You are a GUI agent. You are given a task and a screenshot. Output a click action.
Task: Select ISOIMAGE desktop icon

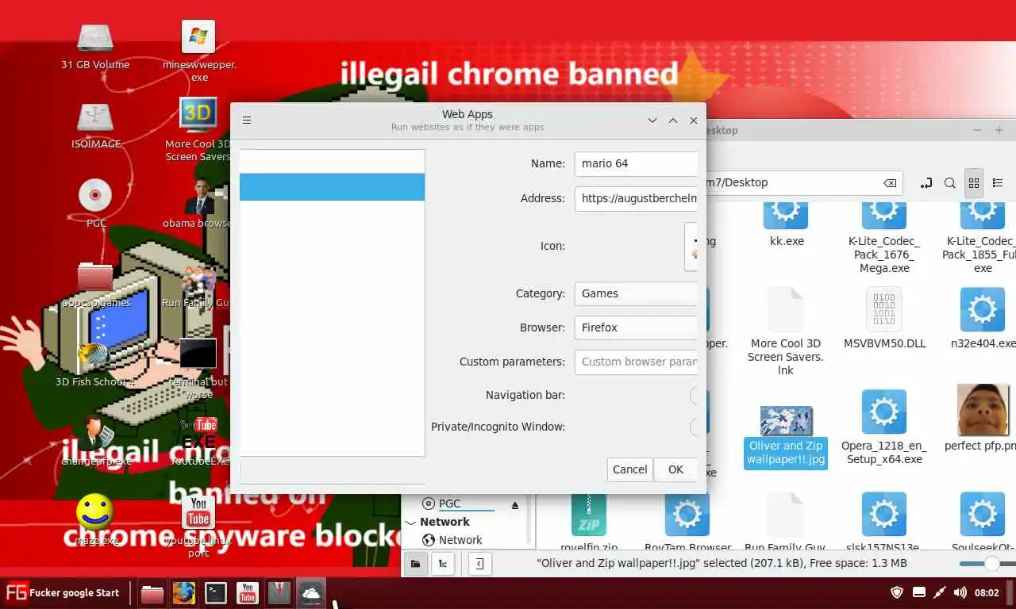coord(95,125)
